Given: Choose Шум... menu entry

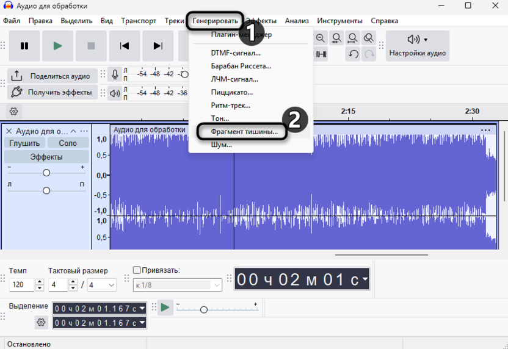Looking at the screenshot, I should point(251,145).
